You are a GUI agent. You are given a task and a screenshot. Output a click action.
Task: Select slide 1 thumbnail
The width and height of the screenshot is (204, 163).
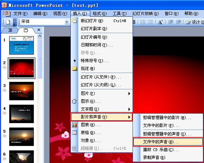pyautogui.click(x=21, y=45)
